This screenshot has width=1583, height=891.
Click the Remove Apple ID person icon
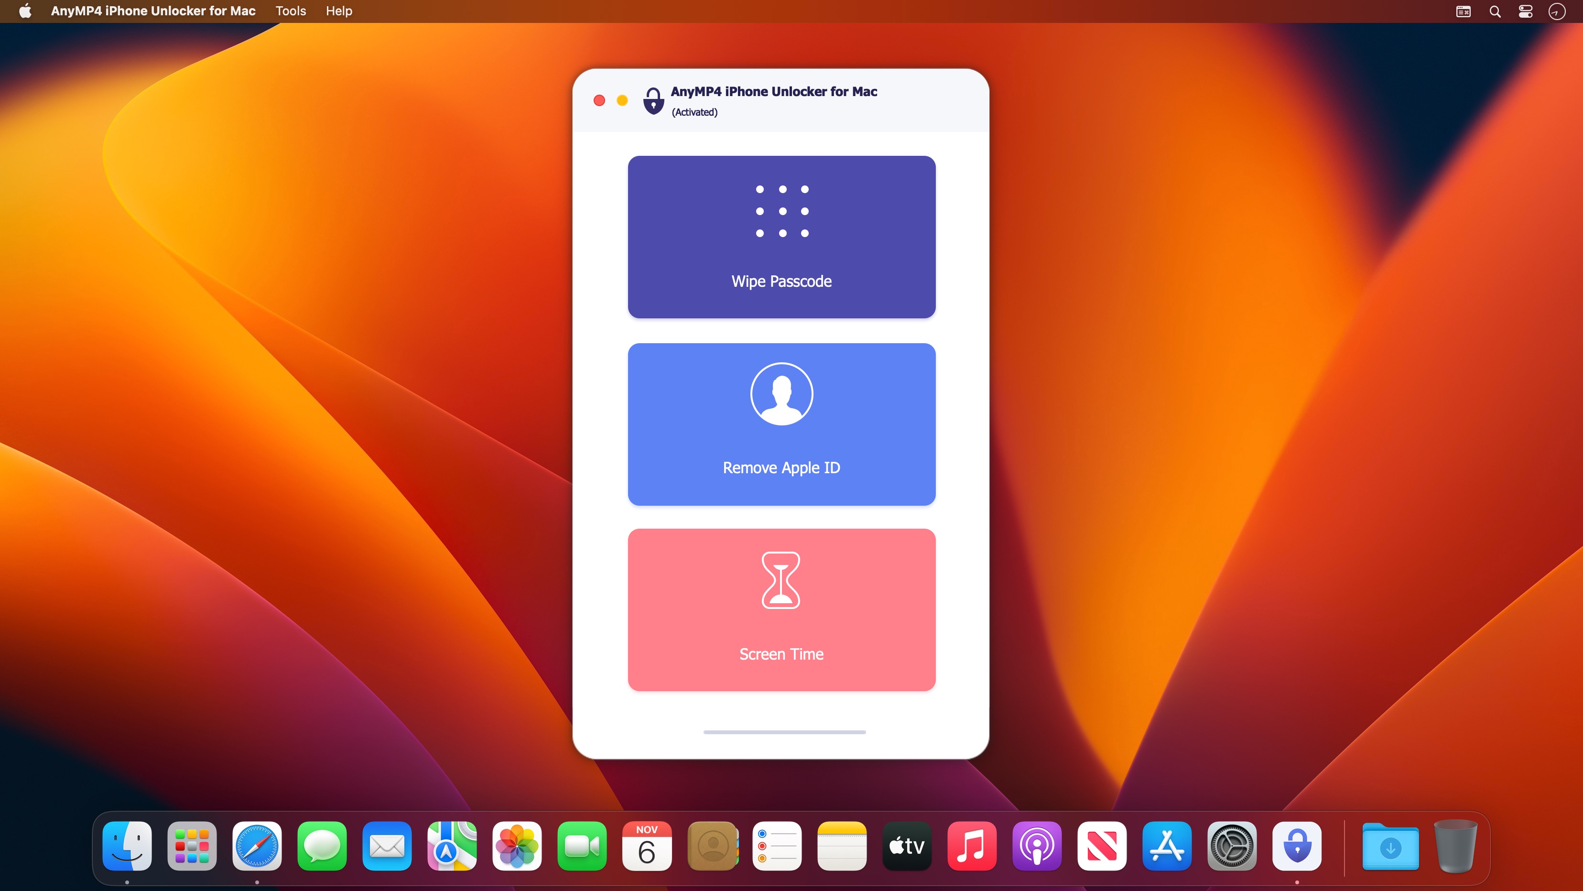tap(781, 394)
